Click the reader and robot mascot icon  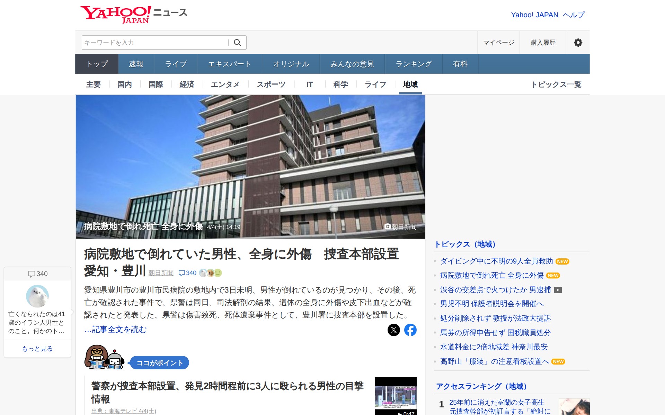pyautogui.click(x=104, y=358)
